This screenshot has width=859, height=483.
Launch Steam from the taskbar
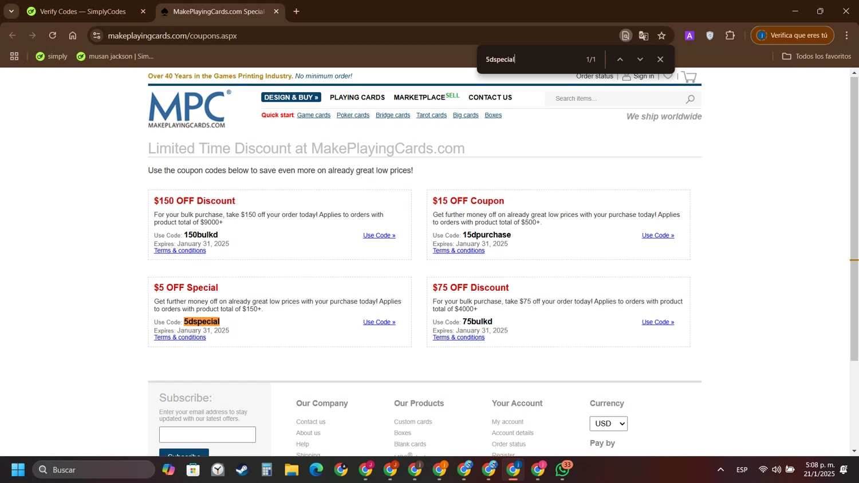click(242, 470)
